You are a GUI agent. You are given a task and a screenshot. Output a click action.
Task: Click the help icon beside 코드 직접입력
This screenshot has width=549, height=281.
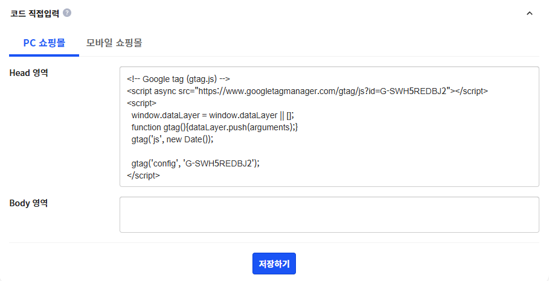pyautogui.click(x=67, y=13)
